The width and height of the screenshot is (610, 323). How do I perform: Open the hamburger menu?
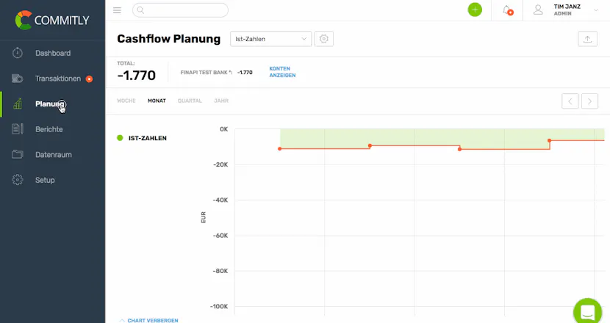(117, 10)
